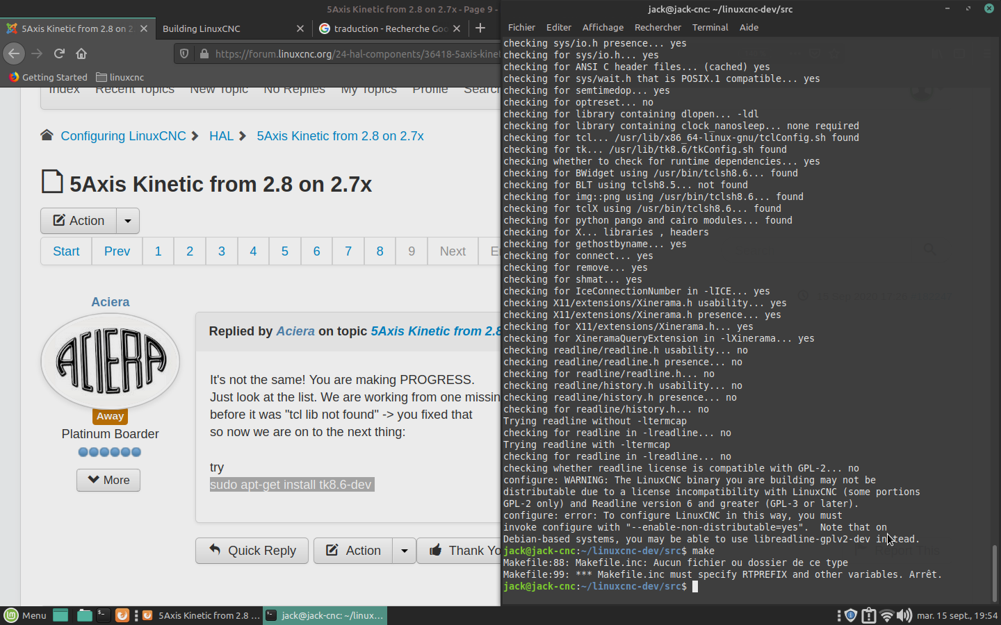Viewport: 1001px width, 625px height.
Task: Open the No Replies forum menu item
Action: [294, 90]
